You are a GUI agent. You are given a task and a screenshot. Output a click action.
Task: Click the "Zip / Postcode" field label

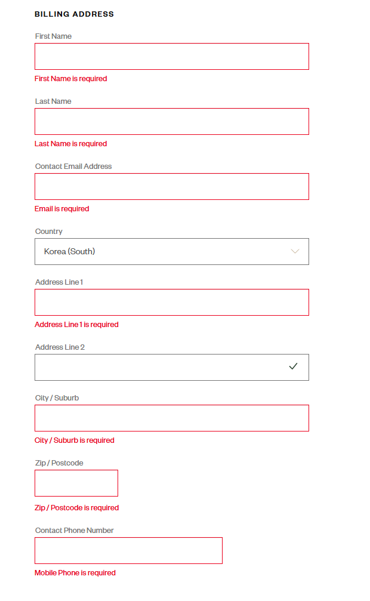point(59,463)
